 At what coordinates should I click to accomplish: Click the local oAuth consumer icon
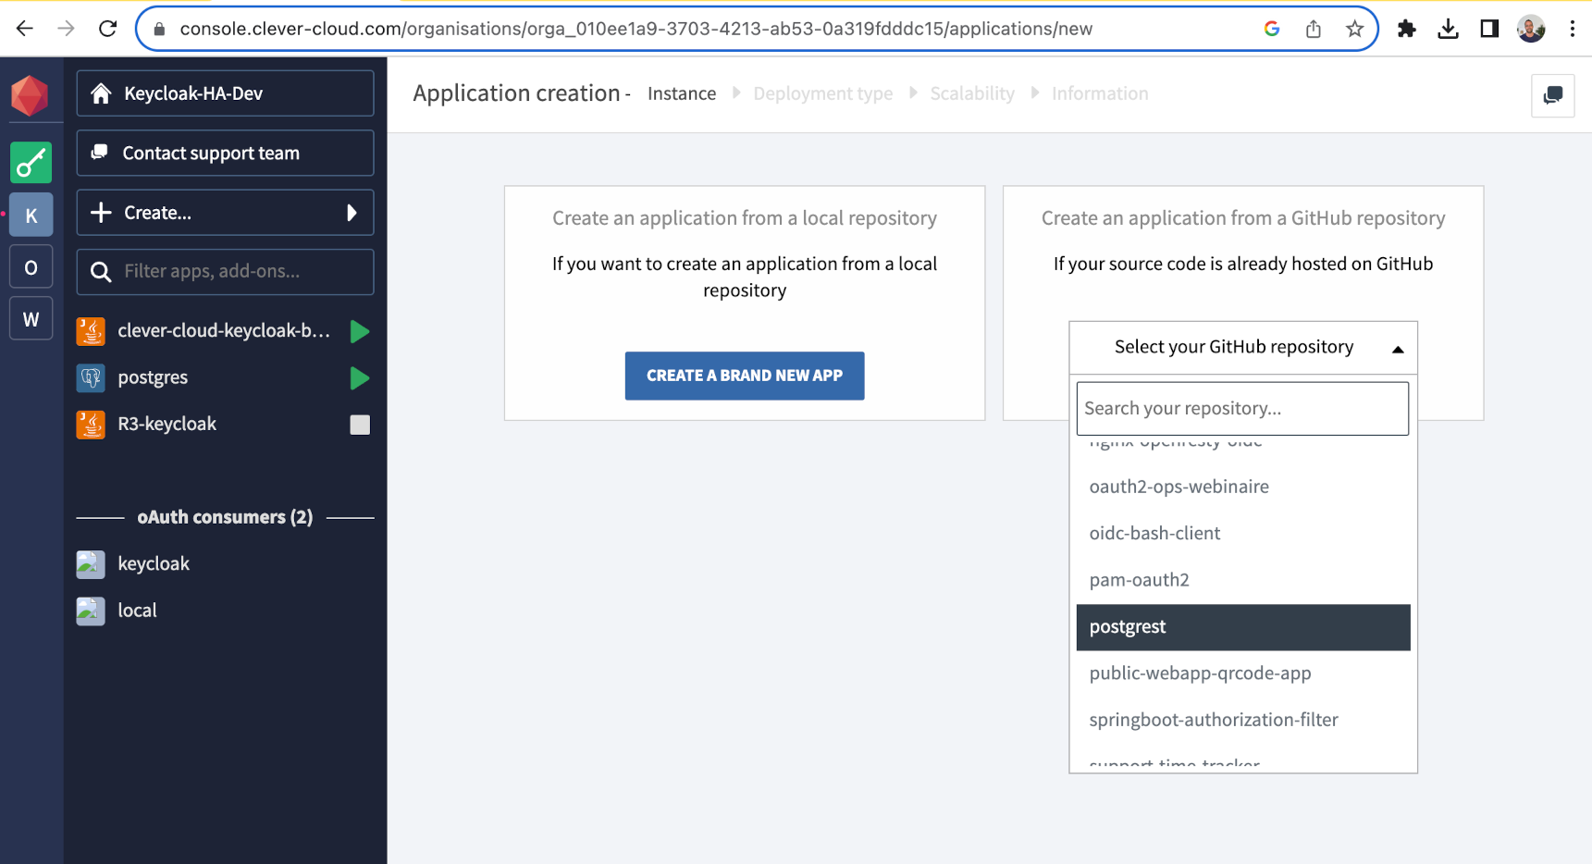tap(91, 611)
